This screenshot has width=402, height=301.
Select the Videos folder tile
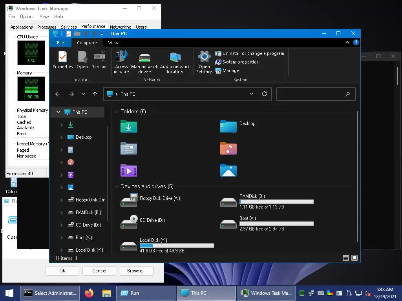[x=129, y=170]
